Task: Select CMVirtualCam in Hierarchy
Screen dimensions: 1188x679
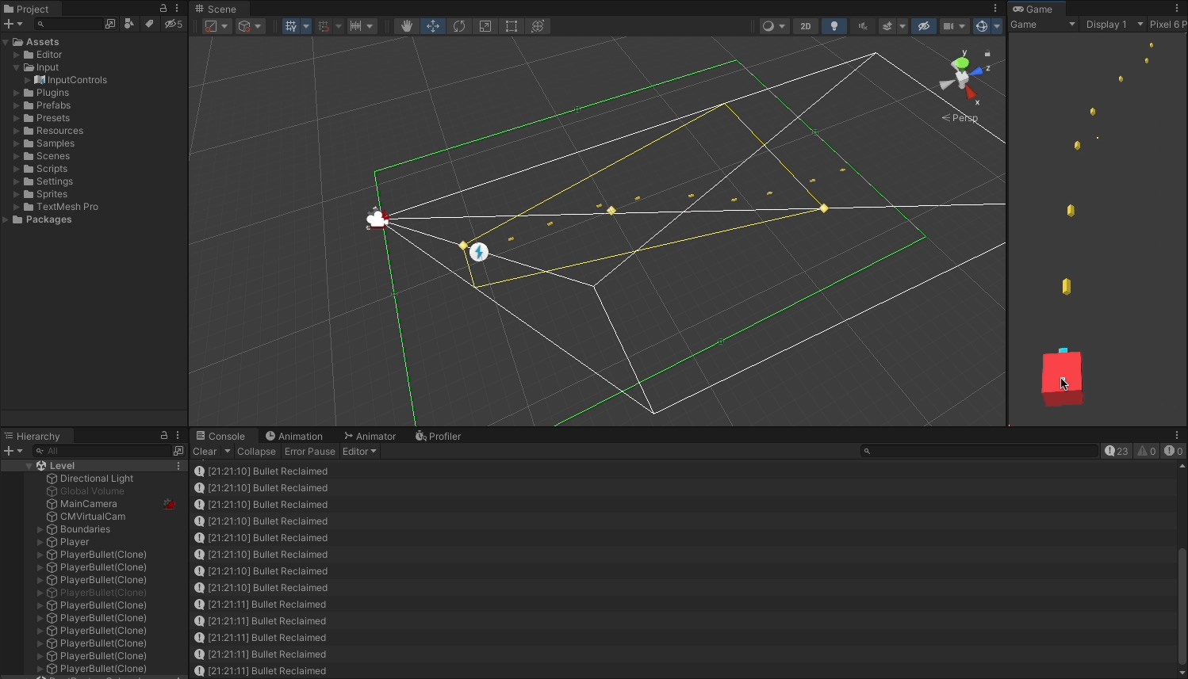Action: tap(93, 517)
